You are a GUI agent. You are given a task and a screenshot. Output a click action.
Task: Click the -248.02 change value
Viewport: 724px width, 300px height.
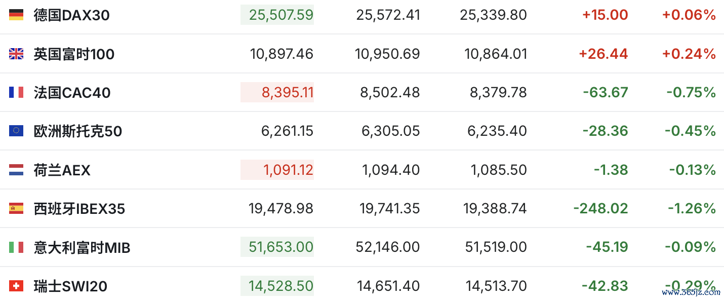click(600, 208)
